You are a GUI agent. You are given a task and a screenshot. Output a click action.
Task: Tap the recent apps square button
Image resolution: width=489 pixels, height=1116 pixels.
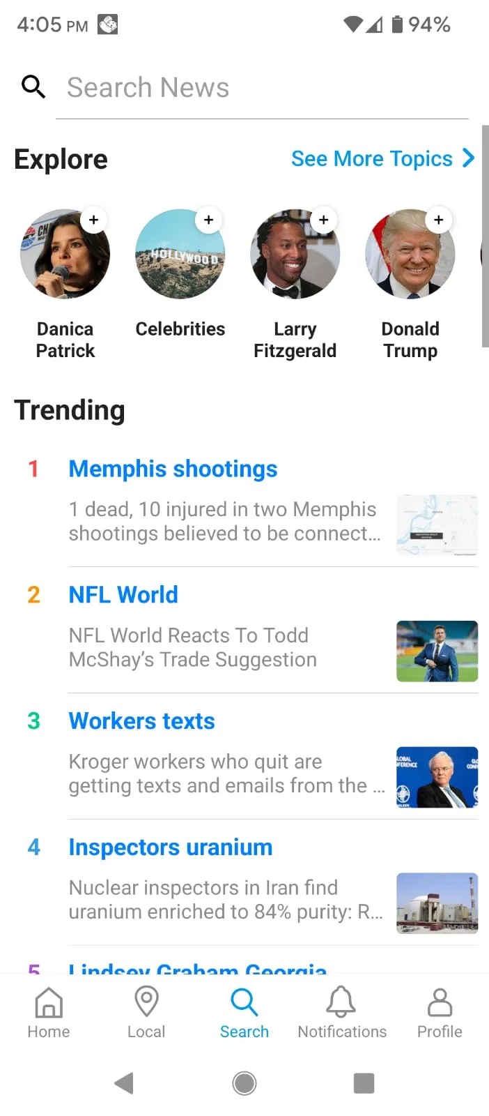click(x=364, y=1083)
